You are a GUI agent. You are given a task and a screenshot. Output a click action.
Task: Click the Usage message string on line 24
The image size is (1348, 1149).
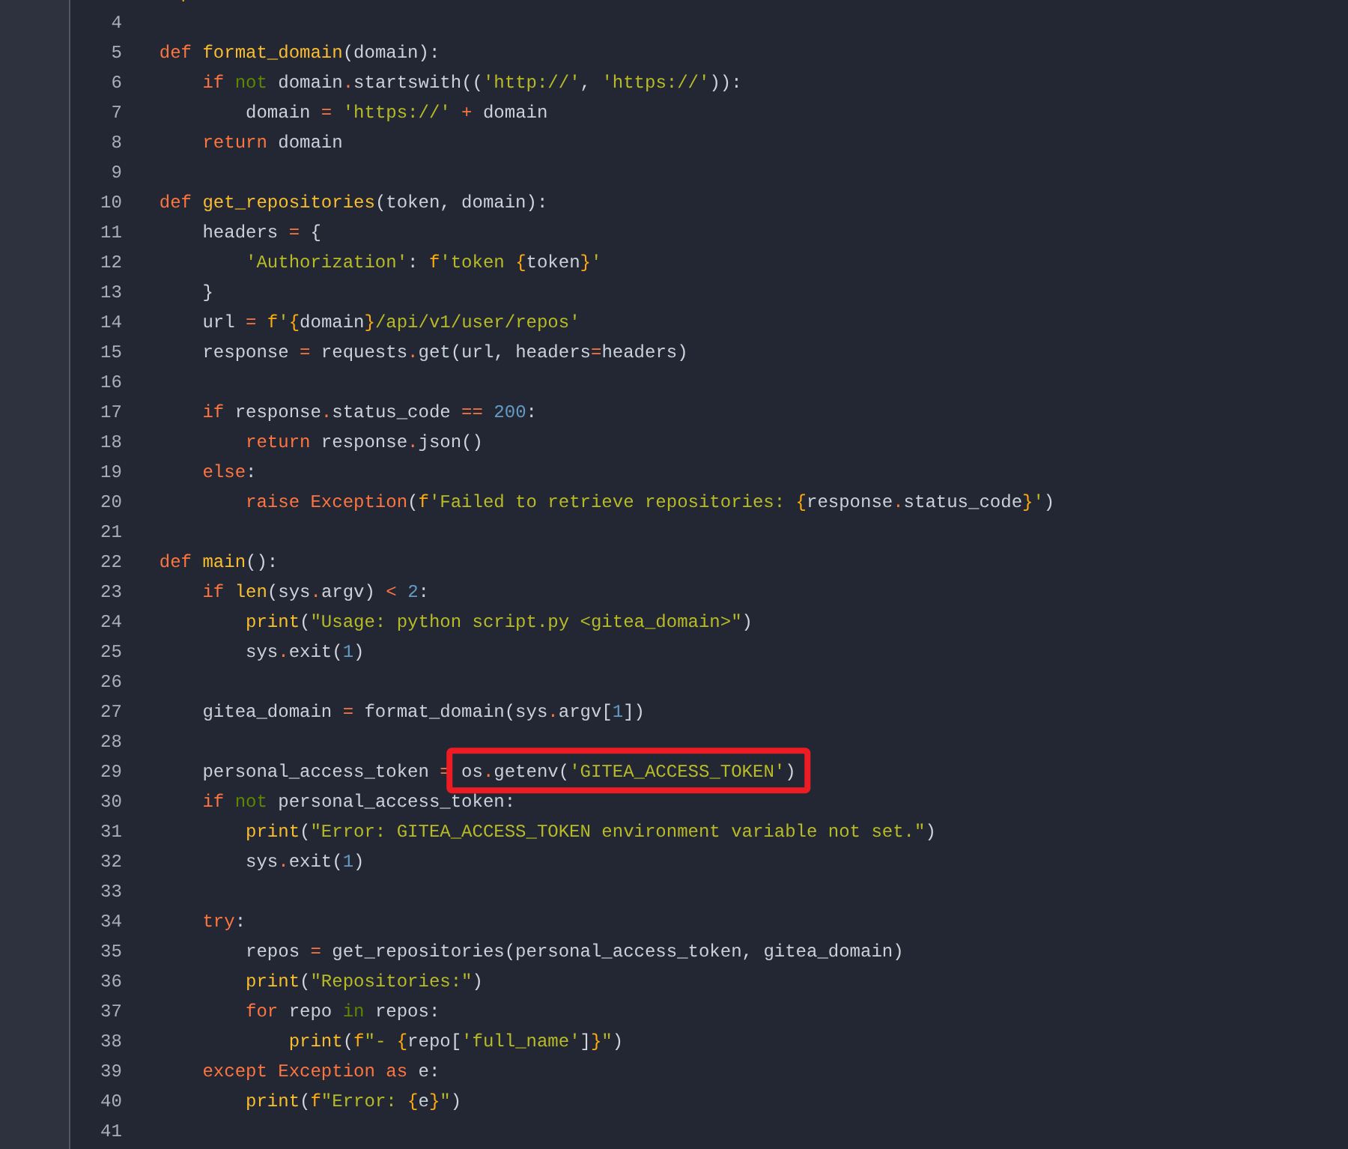tap(526, 622)
